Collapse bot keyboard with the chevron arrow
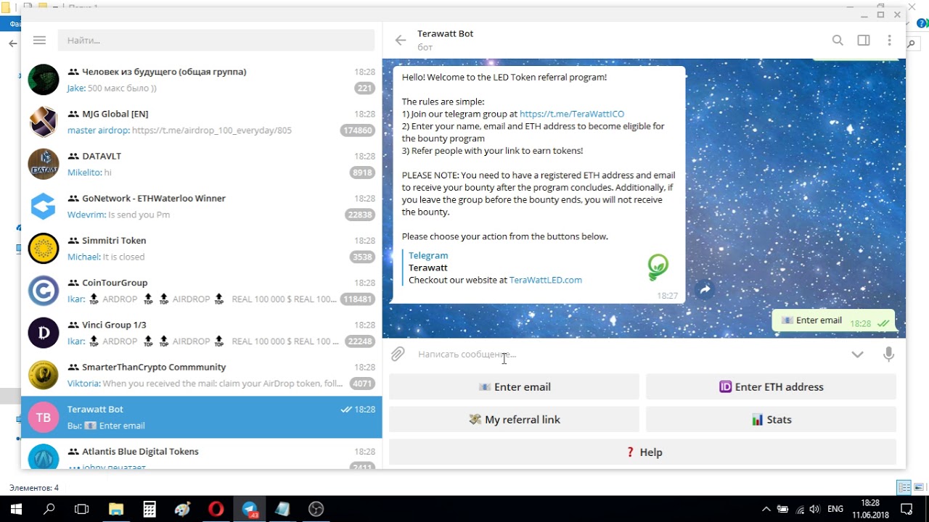 point(857,355)
